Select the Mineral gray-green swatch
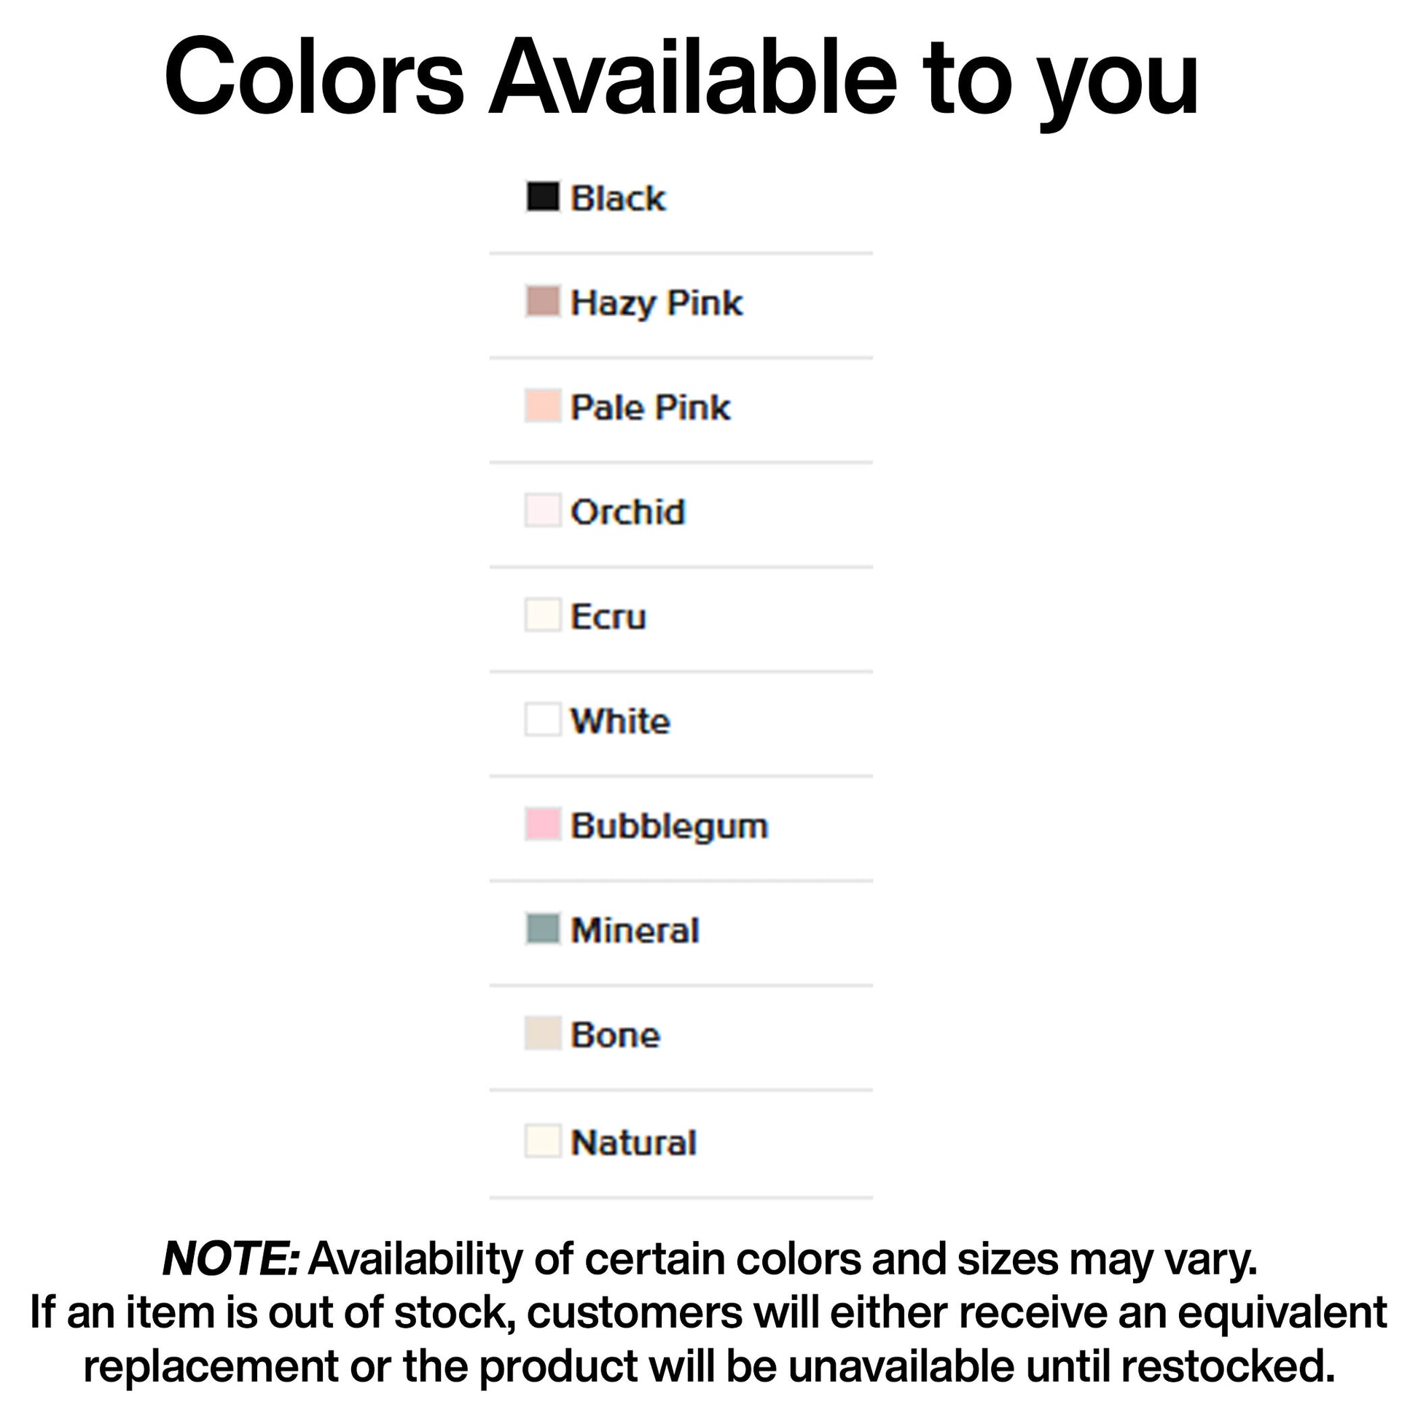 click(x=542, y=928)
